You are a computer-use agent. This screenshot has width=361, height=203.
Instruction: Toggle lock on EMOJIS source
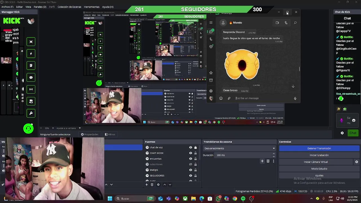pos(195,170)
